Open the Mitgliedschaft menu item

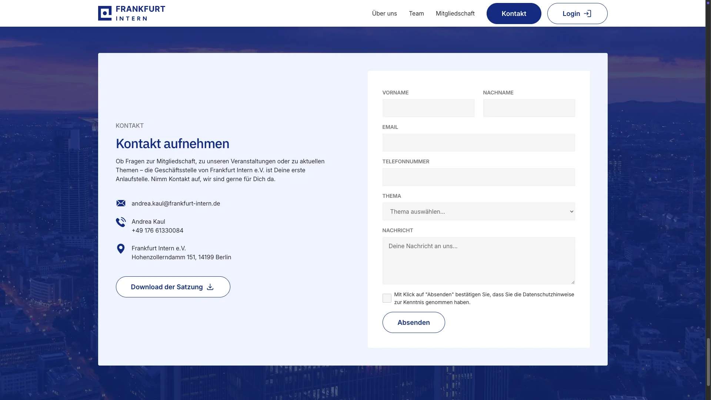pyautogui.click(x=455, y=13)
